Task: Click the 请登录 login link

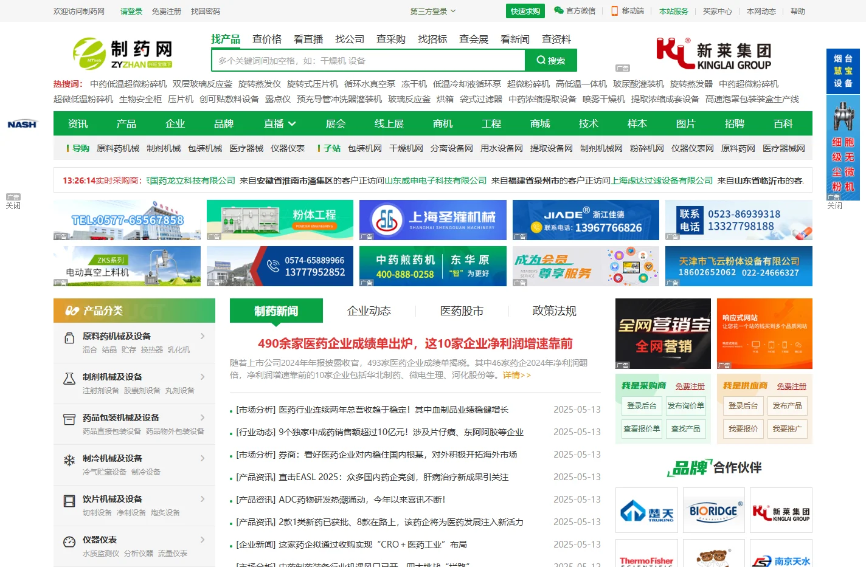Action: pos(131,11)
